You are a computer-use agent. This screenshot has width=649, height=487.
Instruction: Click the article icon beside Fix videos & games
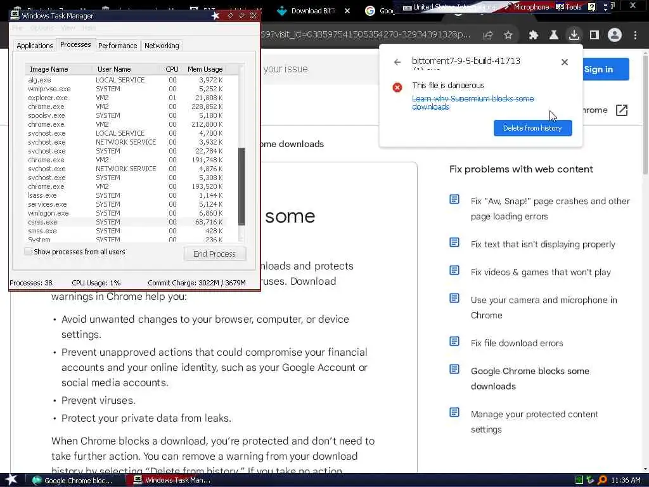[x=454, y=270]
